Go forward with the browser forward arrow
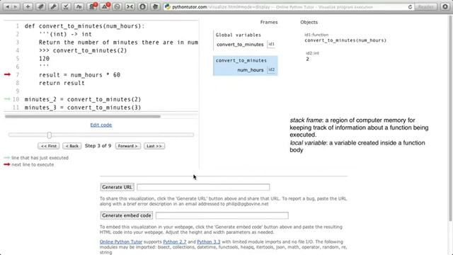Screen dimensions: 453x255 (16, 6)
